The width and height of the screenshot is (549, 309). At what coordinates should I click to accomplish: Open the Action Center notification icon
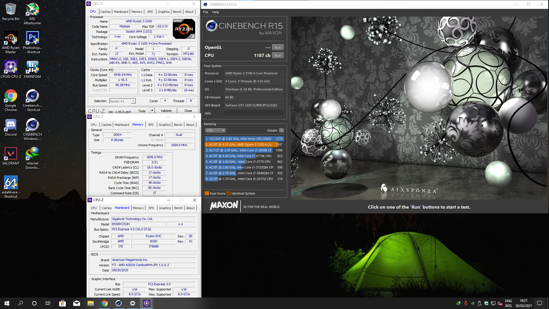point(540,303)
